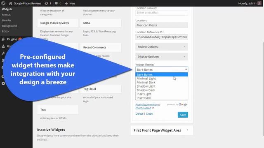Open the Widgets submenu item

click(x=7, y=9)
